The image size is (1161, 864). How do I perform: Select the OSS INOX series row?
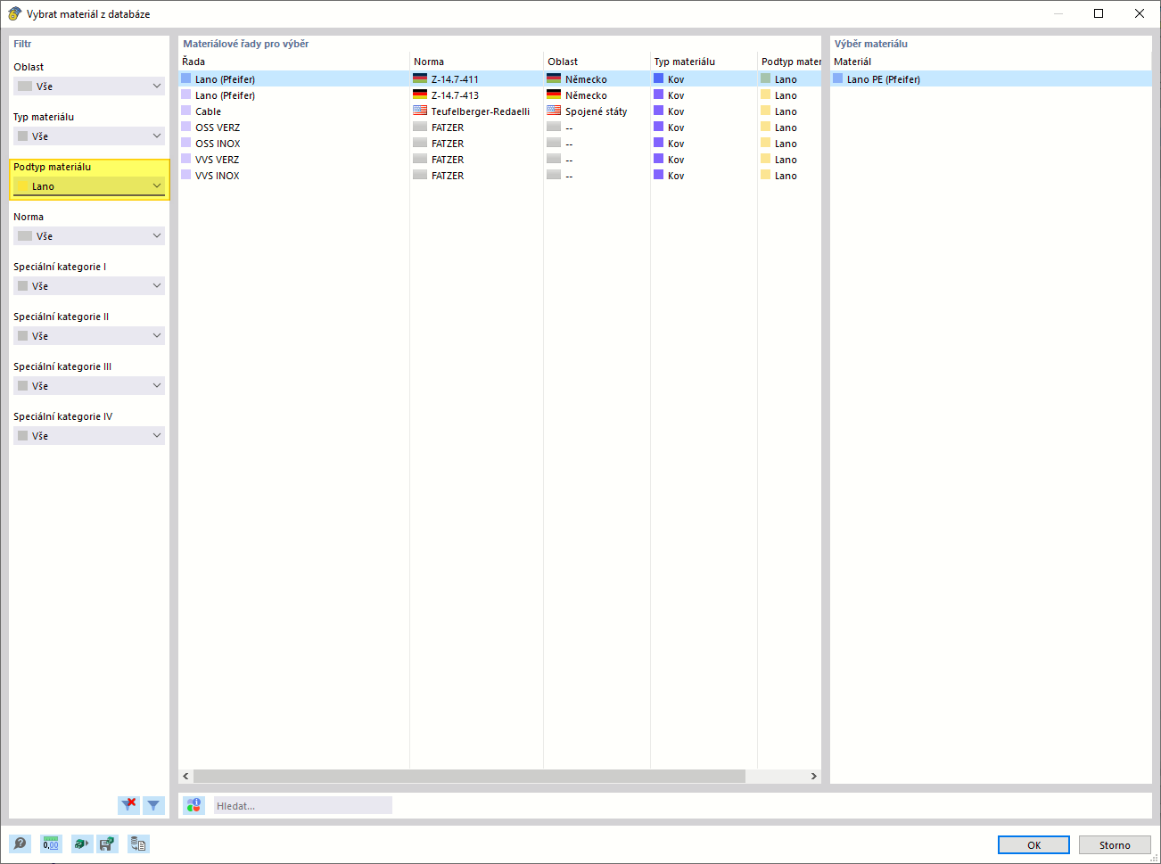click(499, 143)
